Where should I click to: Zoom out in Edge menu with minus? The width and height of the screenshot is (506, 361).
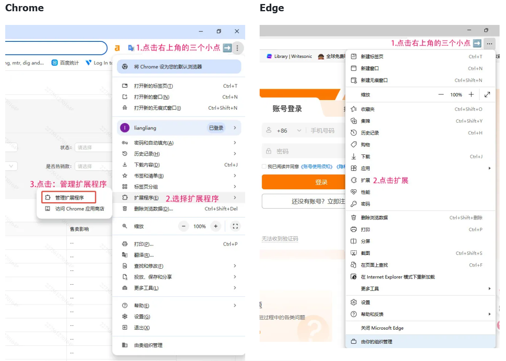coord(441,94)
